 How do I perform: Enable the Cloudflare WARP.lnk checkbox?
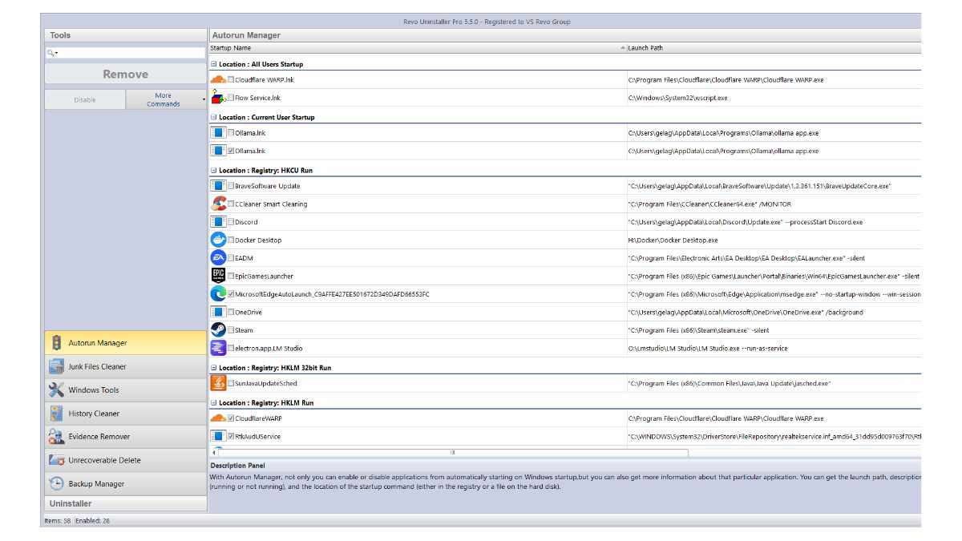click(x=231, y=80)
